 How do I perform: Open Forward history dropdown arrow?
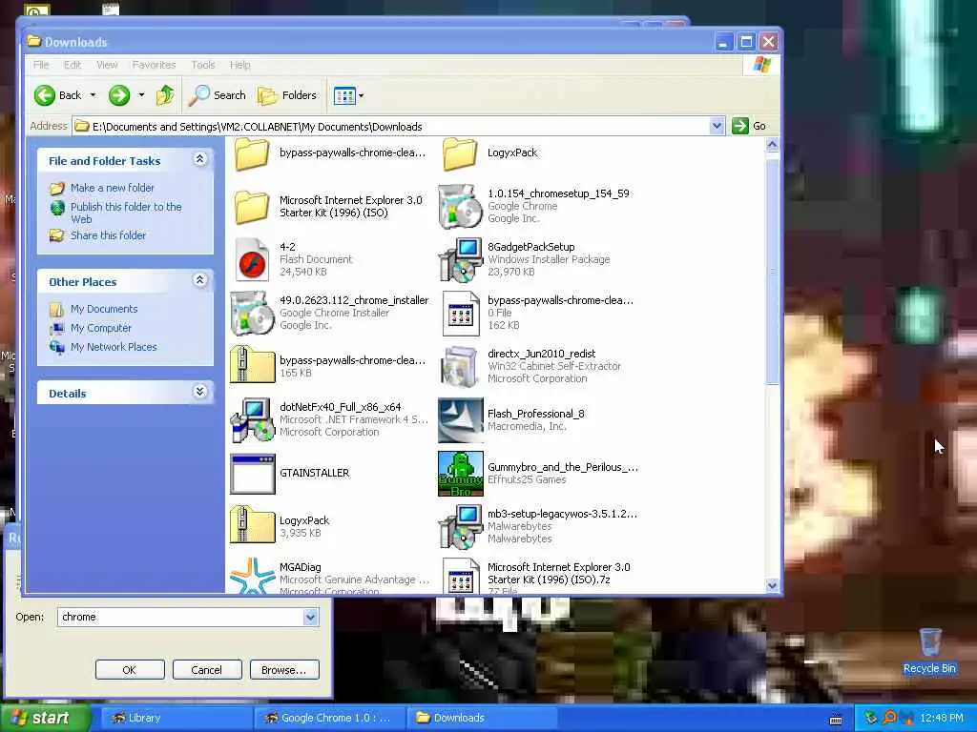141,95
